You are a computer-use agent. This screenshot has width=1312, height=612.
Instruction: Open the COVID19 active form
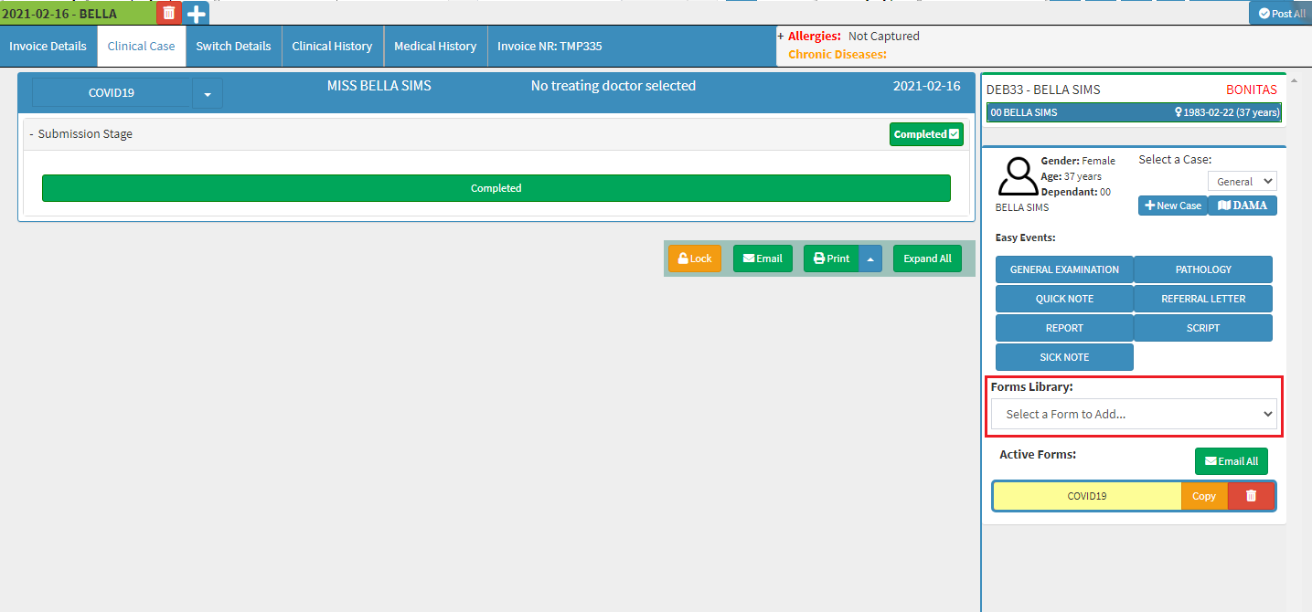(1087, 496)
